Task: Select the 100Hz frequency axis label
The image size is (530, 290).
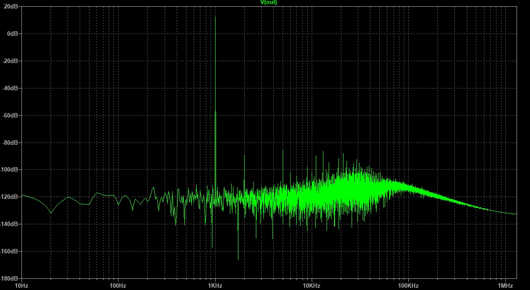Action: click(x=118, y=285)
